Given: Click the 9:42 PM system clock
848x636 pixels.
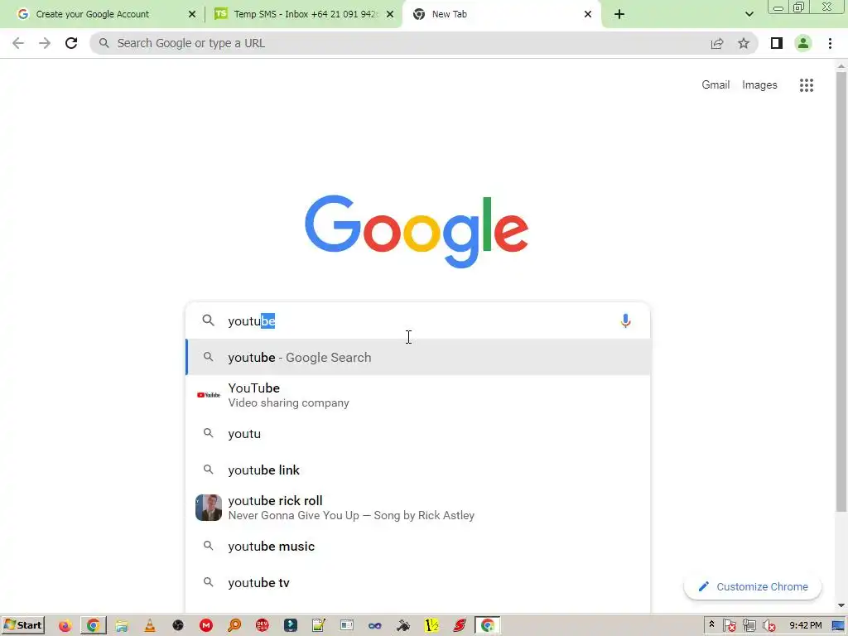Looking at the screenshot, I should point(805,626).
